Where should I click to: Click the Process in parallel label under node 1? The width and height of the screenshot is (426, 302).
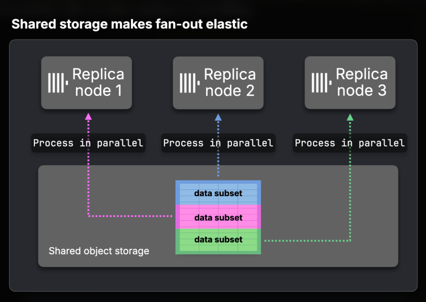[x=88, y=143]
